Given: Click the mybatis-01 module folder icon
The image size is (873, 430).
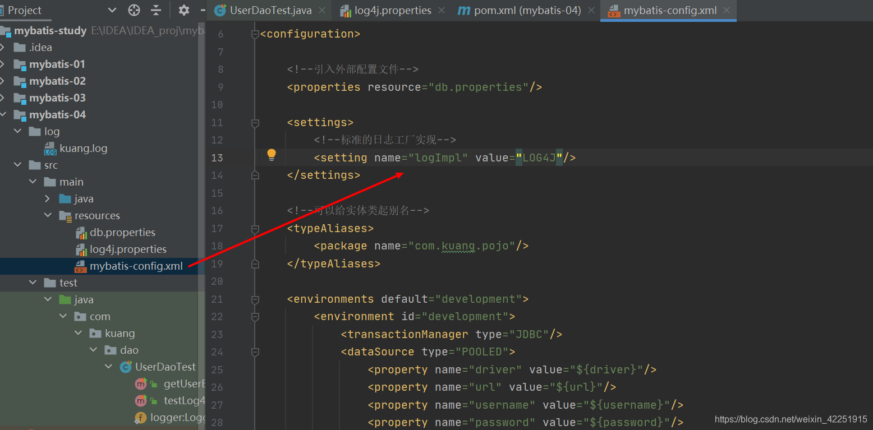Looking at the screenshot, I should tap(20, 64).
